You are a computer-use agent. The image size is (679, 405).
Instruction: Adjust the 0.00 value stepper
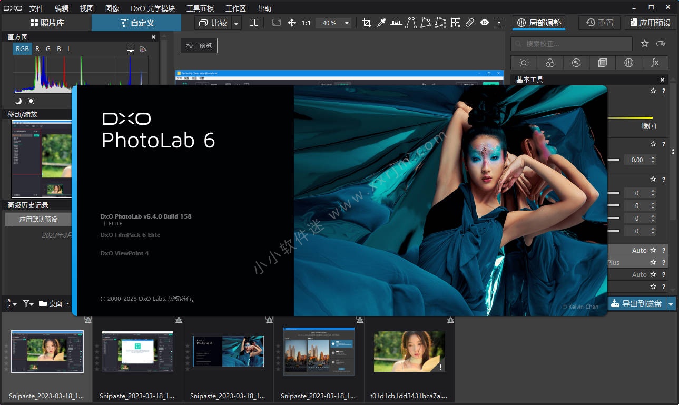point(653,160)
